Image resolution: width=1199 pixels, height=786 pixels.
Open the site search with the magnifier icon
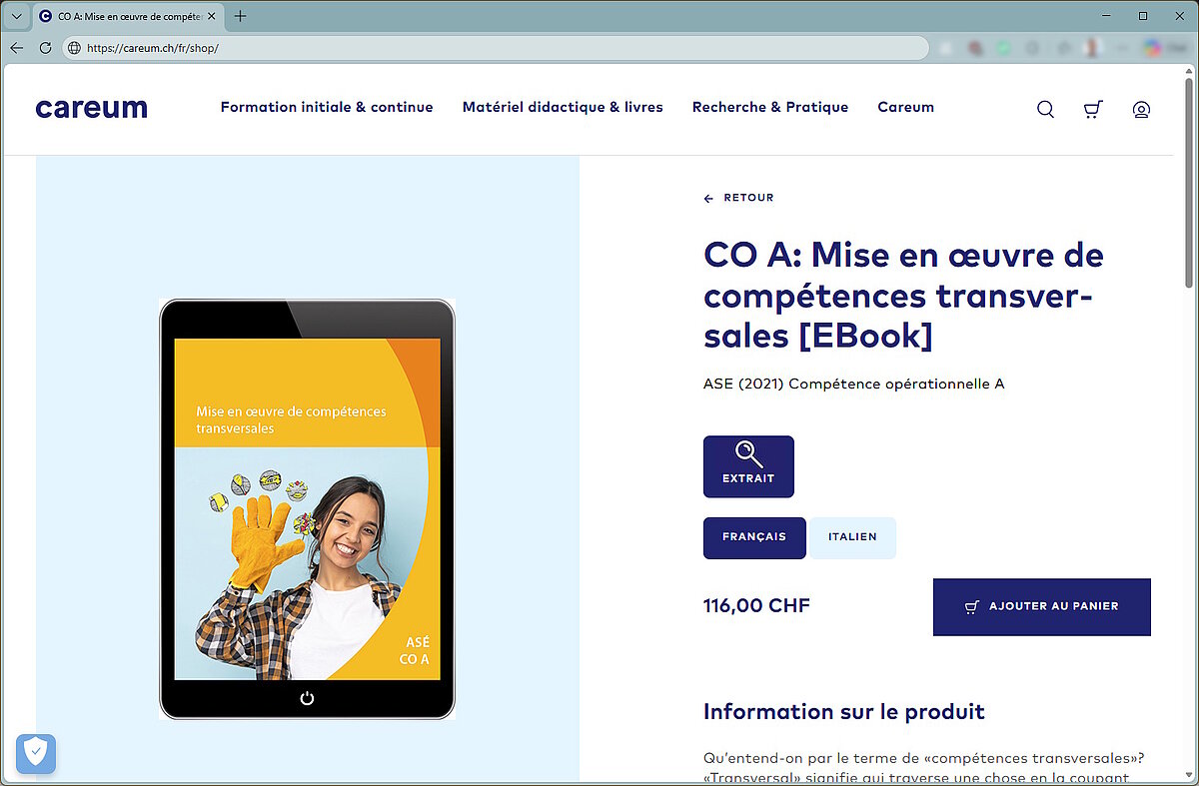(1045, 109)
